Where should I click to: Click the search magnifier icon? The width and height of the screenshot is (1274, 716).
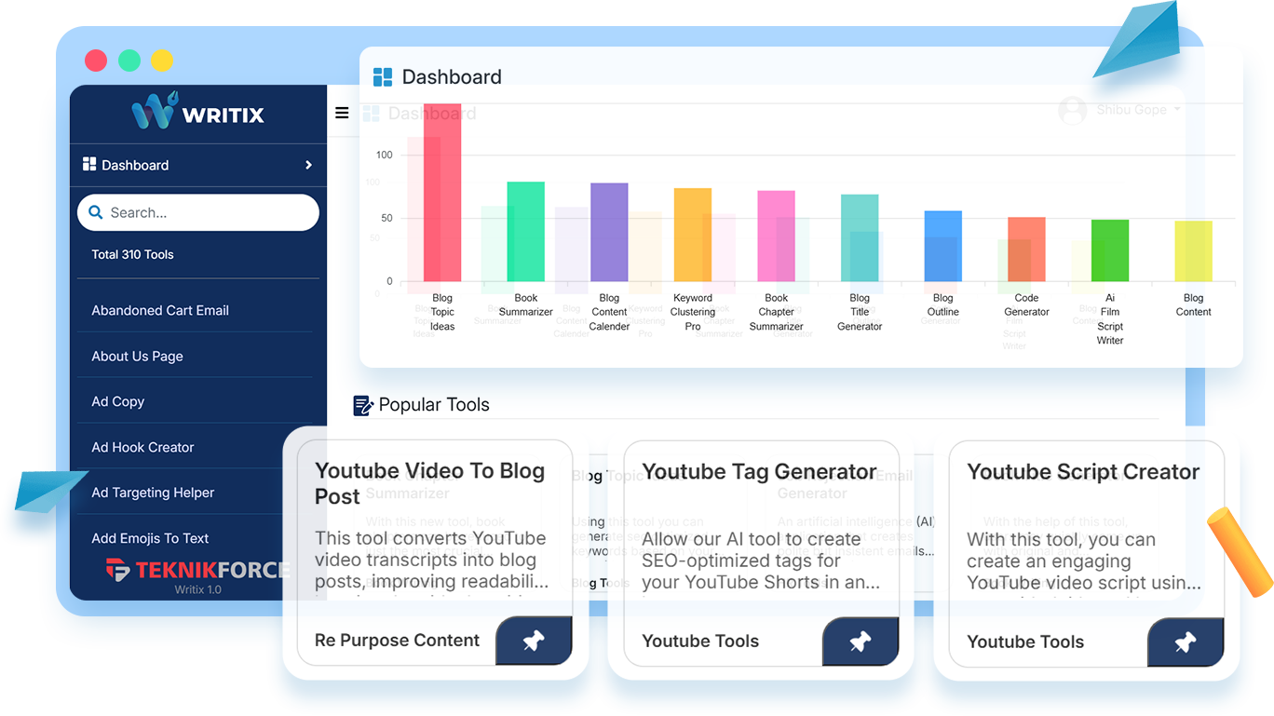(x=95, y=212)
